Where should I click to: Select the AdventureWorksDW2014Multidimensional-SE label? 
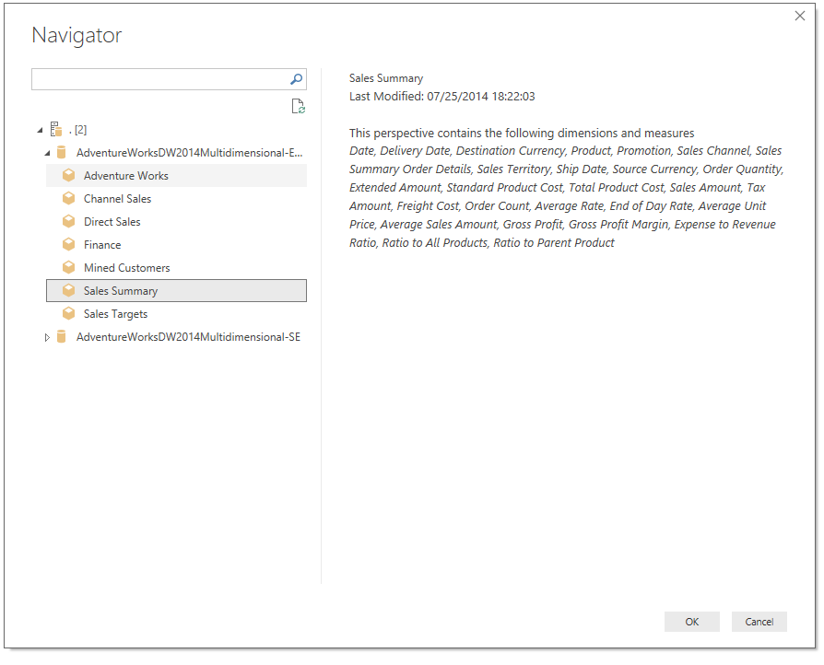(188, 337)
